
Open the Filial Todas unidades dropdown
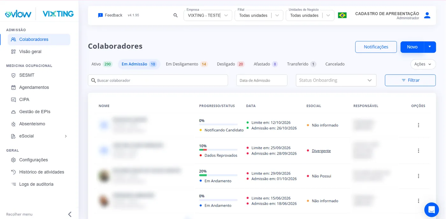(x=259, y=15)
